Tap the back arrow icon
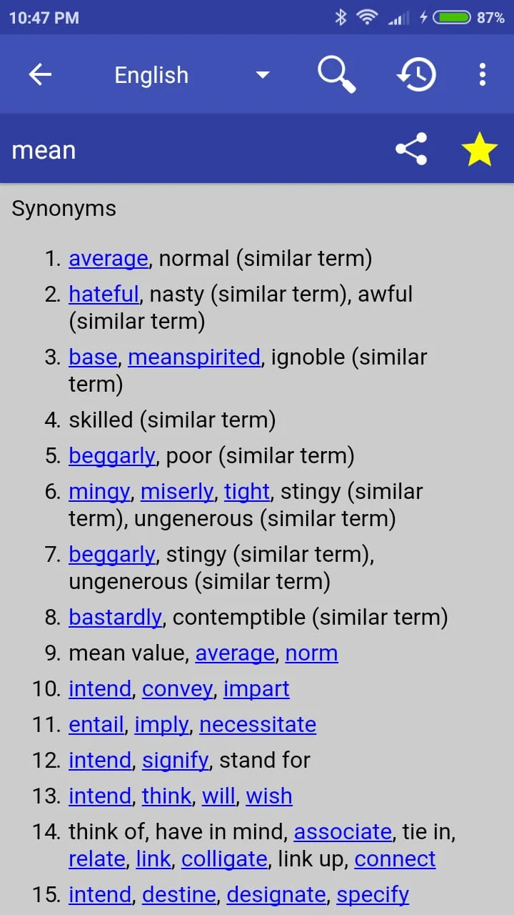The image size is (514, 915). (x=40, y=74)
